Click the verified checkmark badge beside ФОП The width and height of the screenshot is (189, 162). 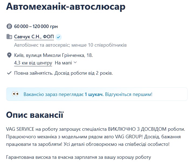59,37
